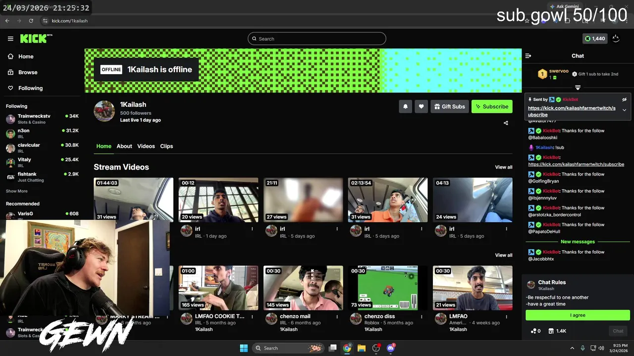Open pinned kailashfarmertwitch subscribe link
The width and height of the screenshot is (634, 356).
[x=572, y=111]
